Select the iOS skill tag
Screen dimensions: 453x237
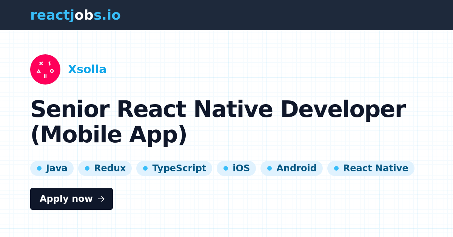coord(236,168)
